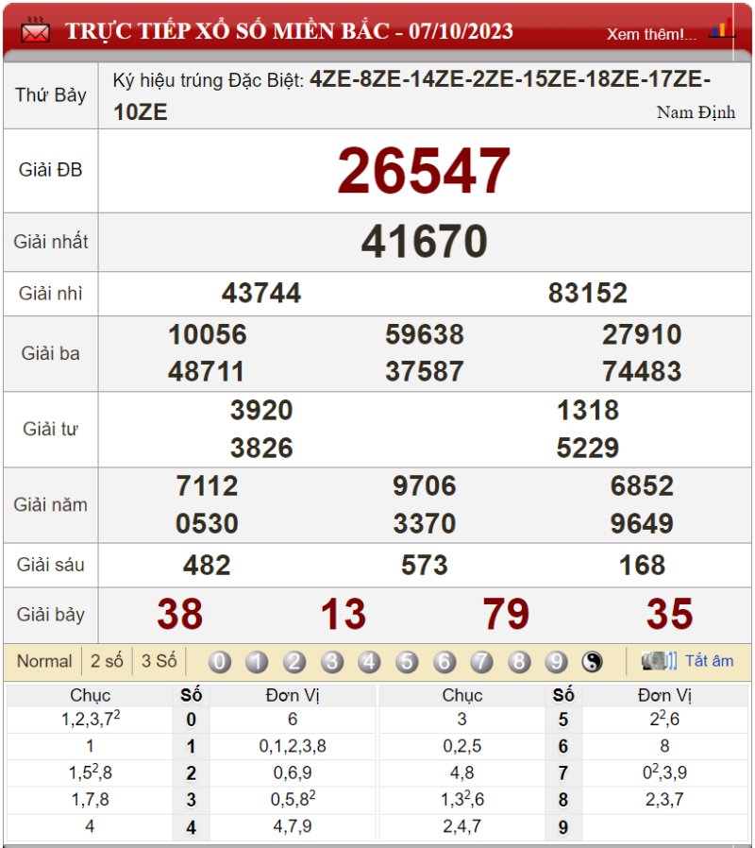Click the envelope icon in the header

pyautogui.click(x=35, y=30)
